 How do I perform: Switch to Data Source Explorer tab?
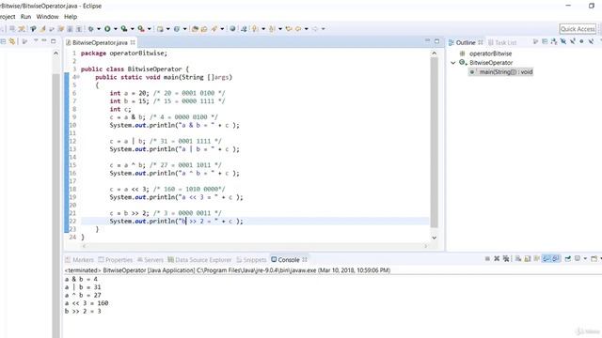click(x=199, y=260)
